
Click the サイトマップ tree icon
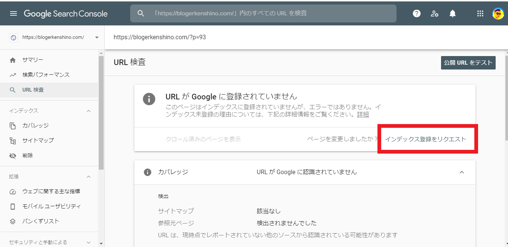tap(13, 141)
